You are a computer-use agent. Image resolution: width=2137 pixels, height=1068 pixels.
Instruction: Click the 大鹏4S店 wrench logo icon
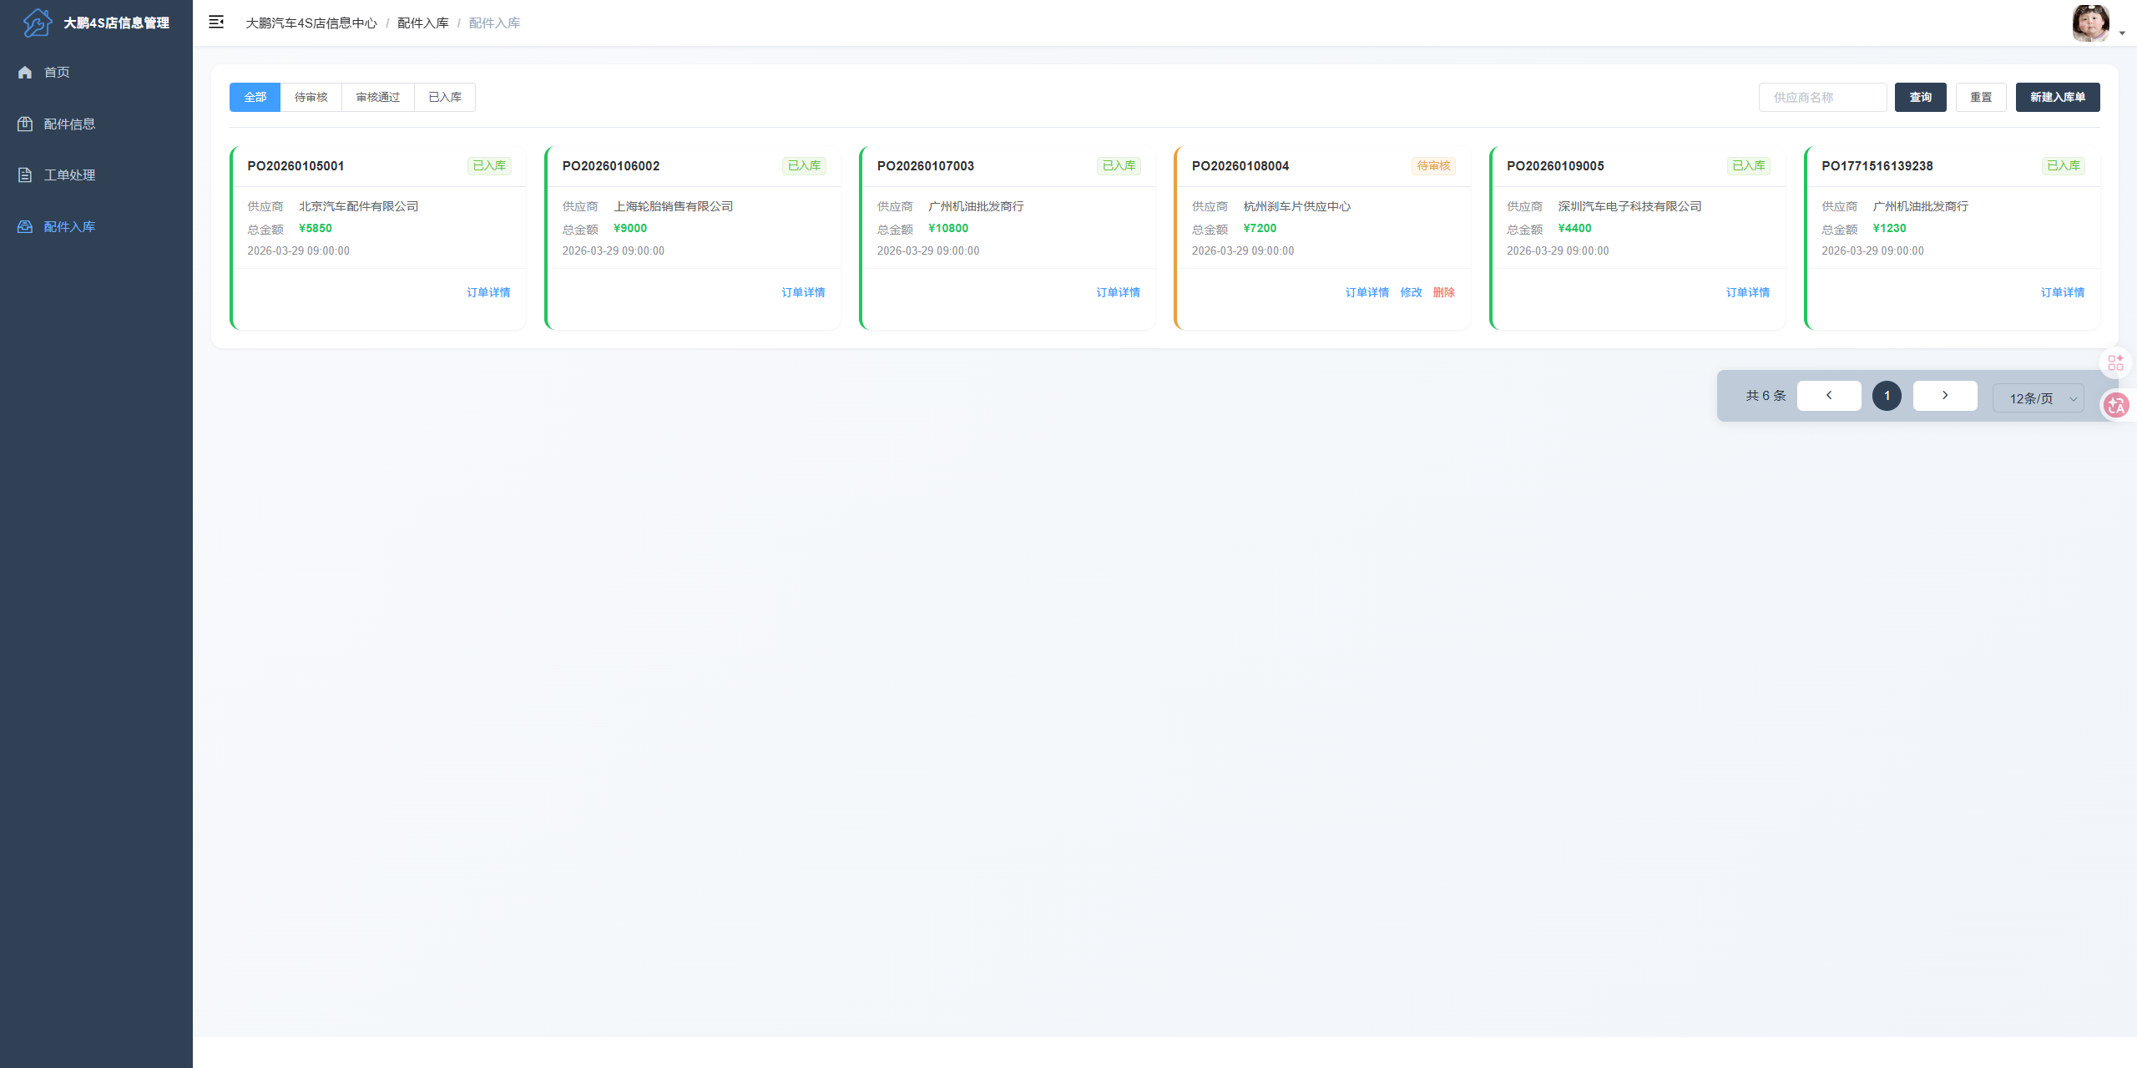click(x=37, y=23)
